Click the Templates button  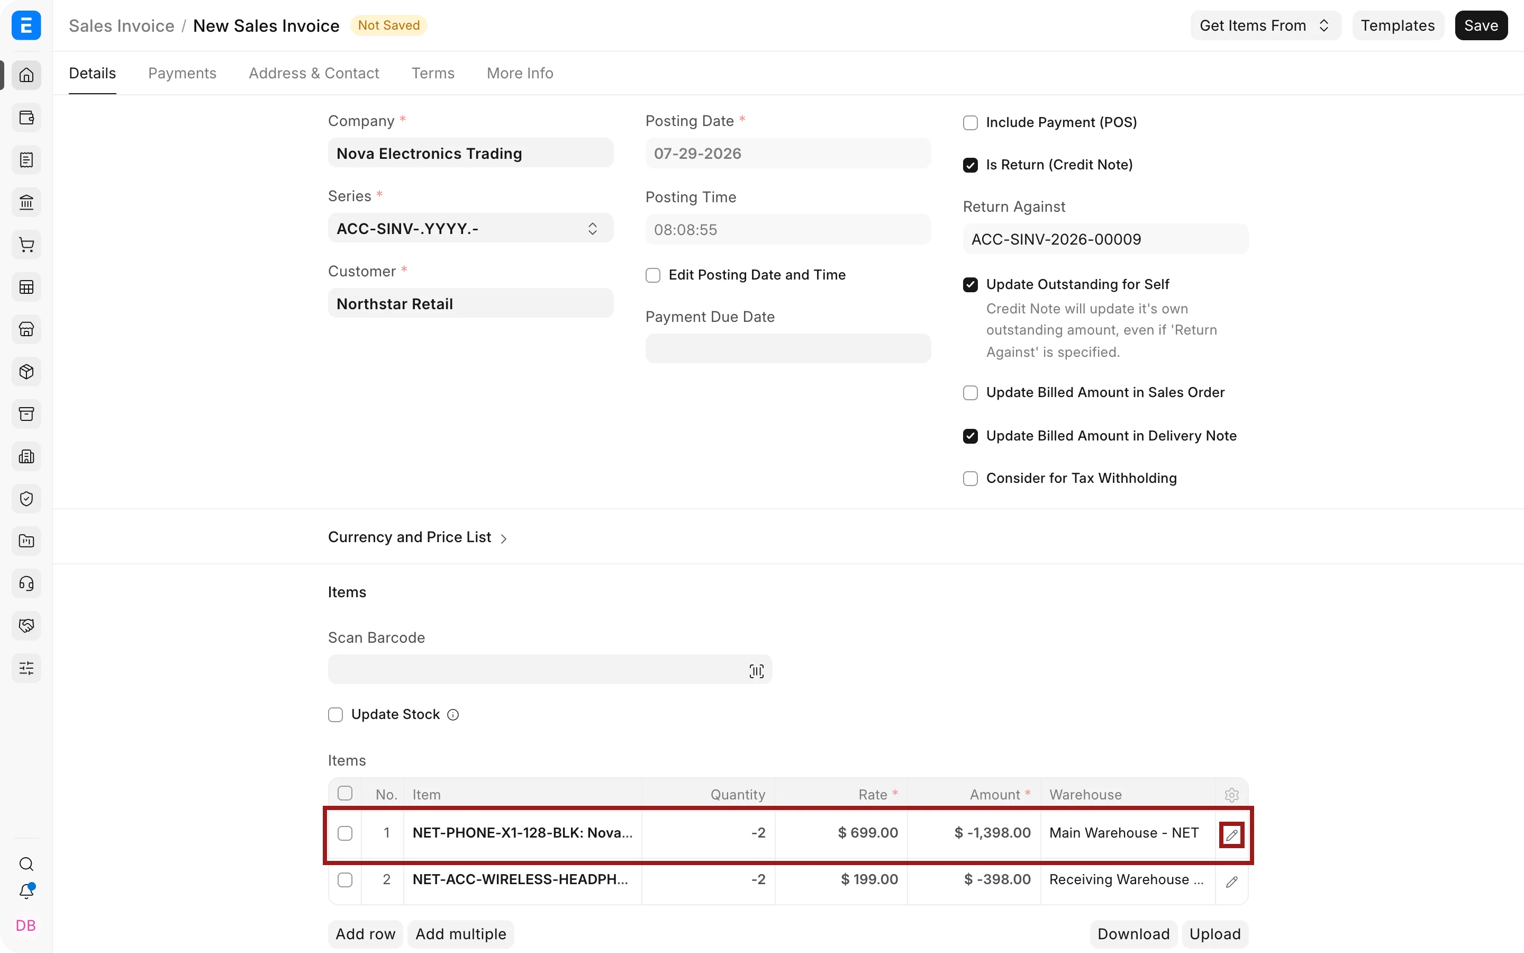[1398, 25]
